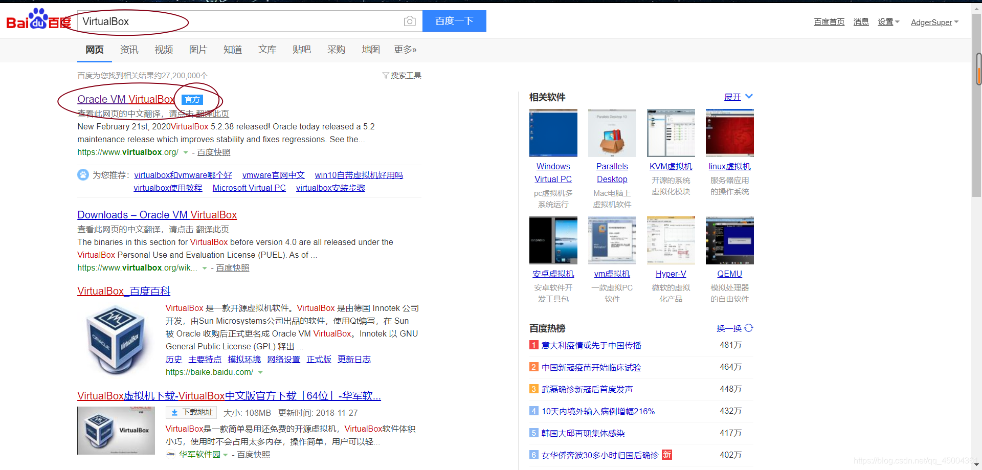
Task: Open hot topic 韩国大邱再现集体感染
Action: point(583,433)
